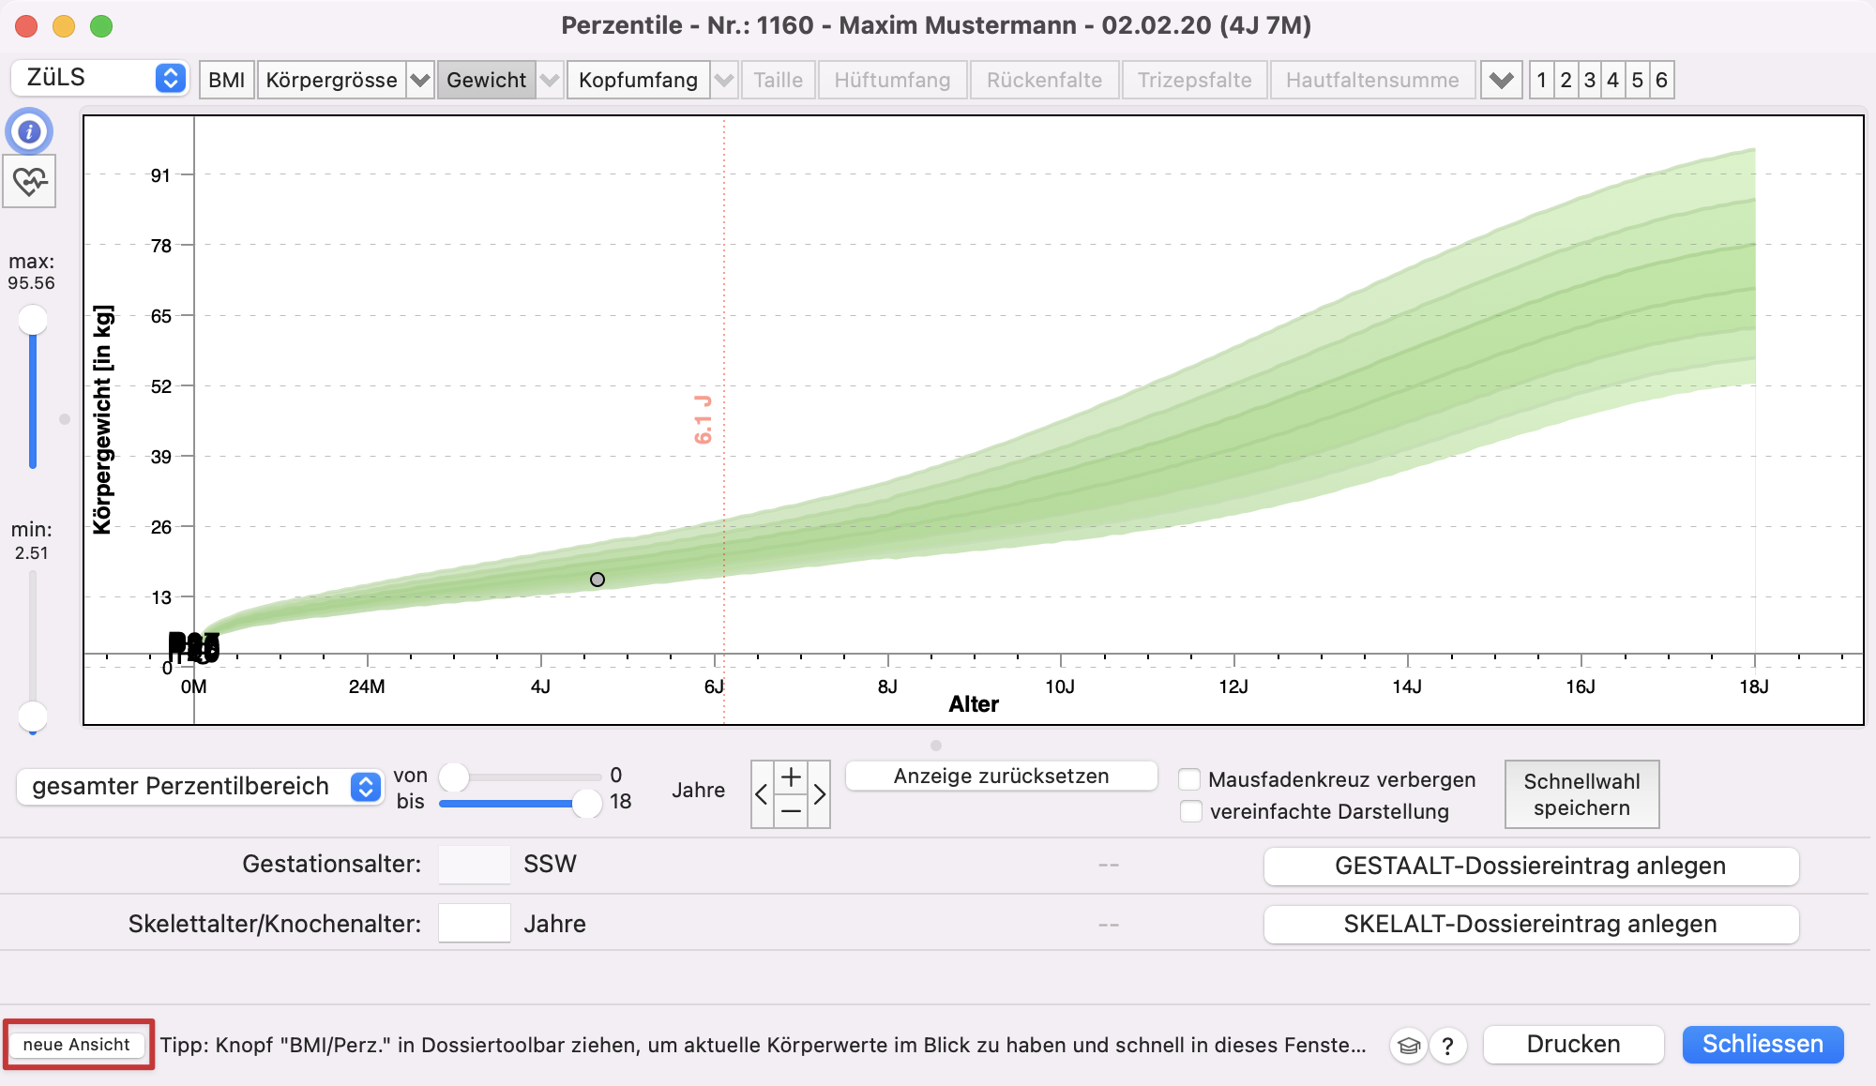The width and height of the screenshot is (1876, 1086).
Task: Click the question mark help button
Action: click(x=1448, y=1045)
